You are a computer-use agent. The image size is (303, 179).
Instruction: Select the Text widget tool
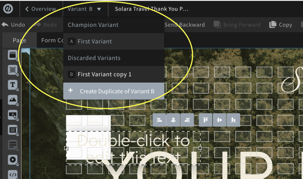(12, 85)
